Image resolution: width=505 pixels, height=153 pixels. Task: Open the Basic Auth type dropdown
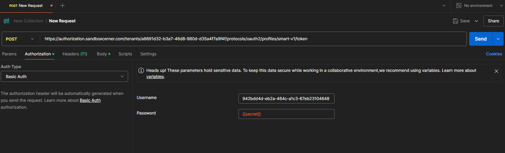pyautogui.click(x=64, y=76)
